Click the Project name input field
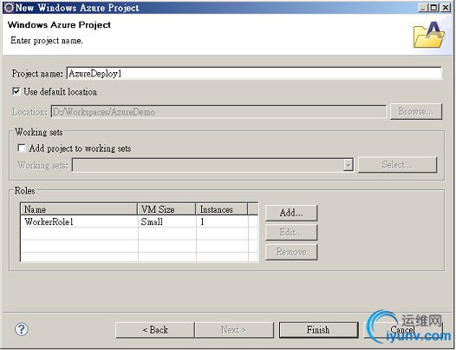The height and width of the screenshot is (350, 456). 255,74
